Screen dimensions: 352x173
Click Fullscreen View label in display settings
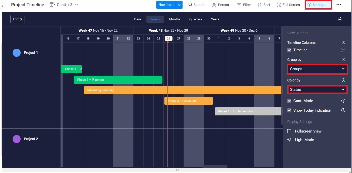(308, 131)
